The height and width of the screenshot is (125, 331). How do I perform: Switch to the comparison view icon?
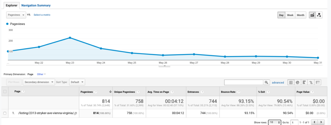311,82
